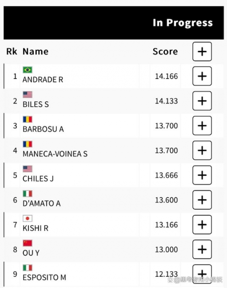The width and height of the screenshot is (227, 288).
Task: Click Japan flag icon above KISHI R
Action: (28, 219)
